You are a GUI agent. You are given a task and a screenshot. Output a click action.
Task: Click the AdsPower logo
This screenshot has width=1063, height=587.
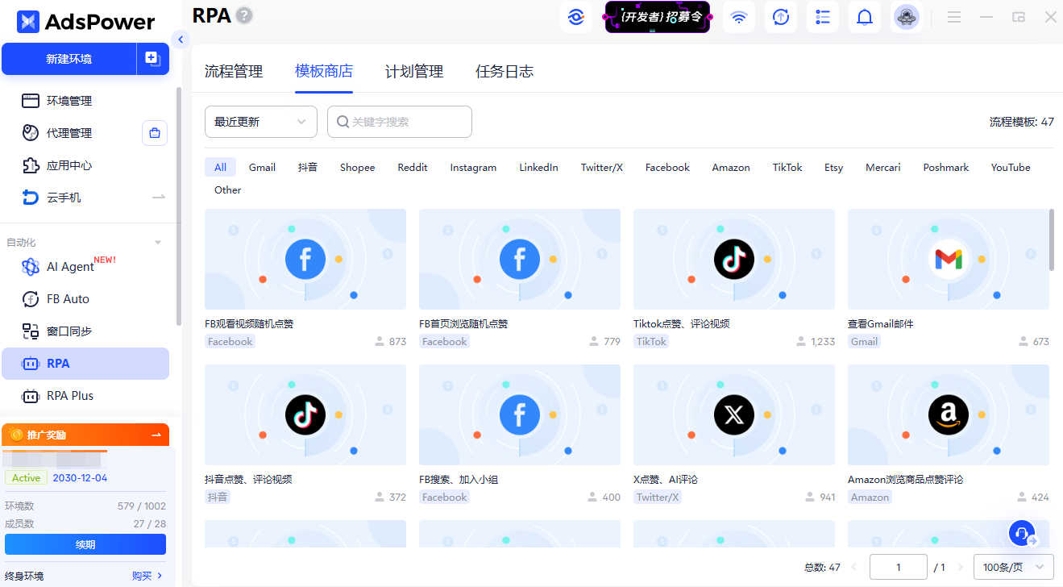pyautogui.click(x=85, y=22)
